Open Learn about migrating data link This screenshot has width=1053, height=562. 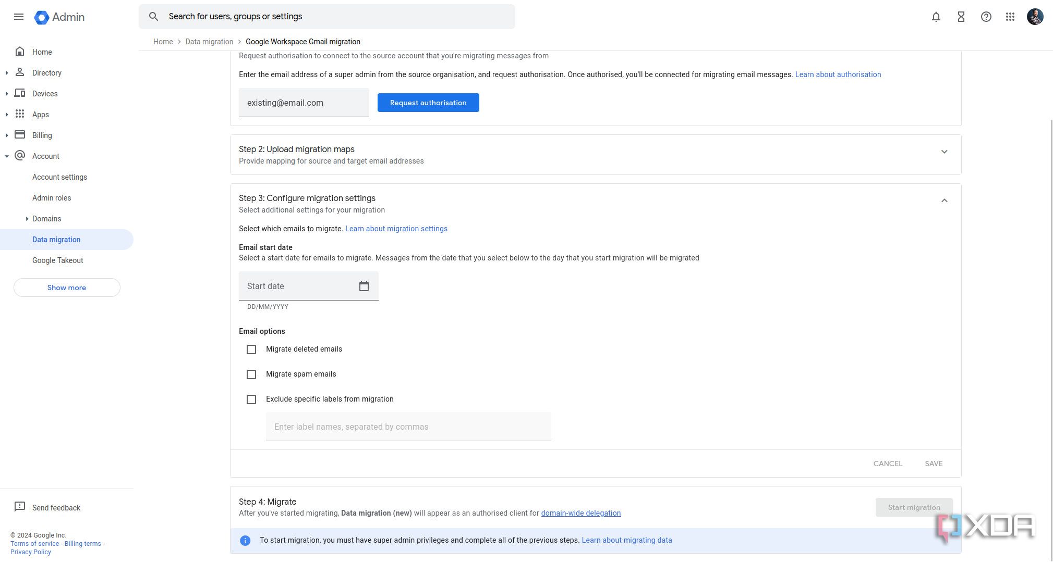coord(627,540)
